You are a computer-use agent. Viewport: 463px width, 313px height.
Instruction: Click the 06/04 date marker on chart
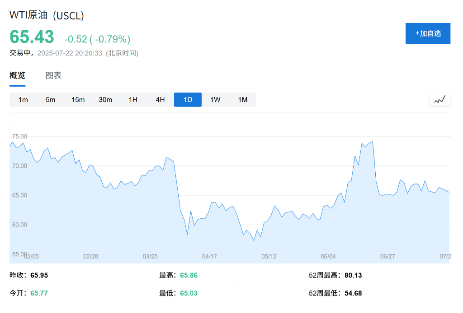point(328,256)
